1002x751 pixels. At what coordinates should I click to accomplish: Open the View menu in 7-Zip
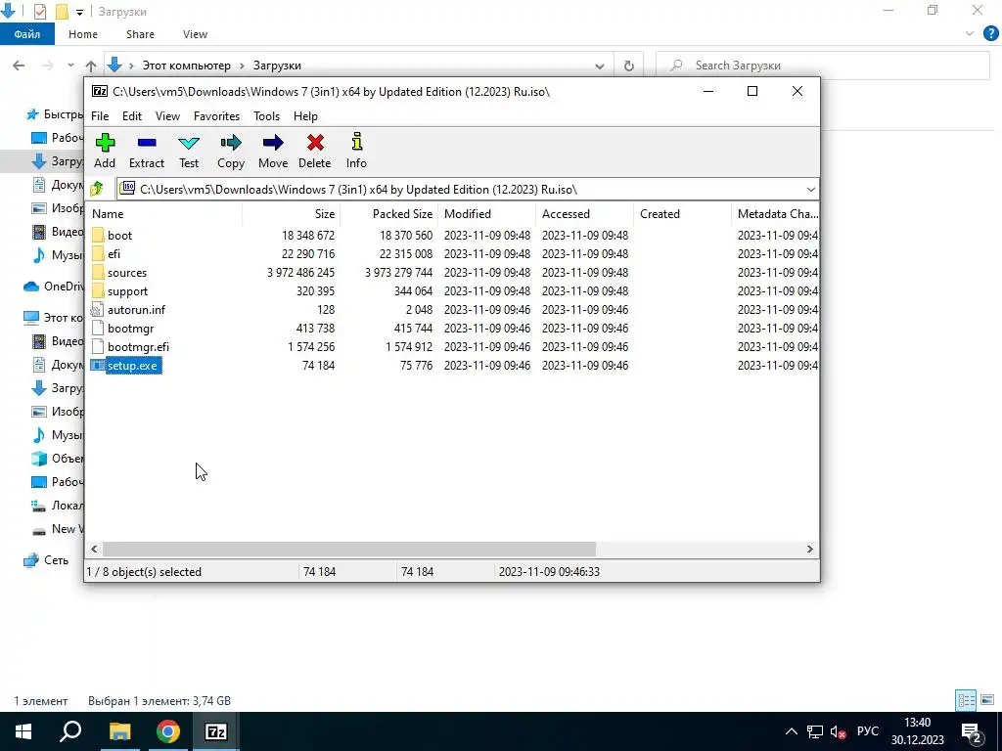click(x=167, y=116)
